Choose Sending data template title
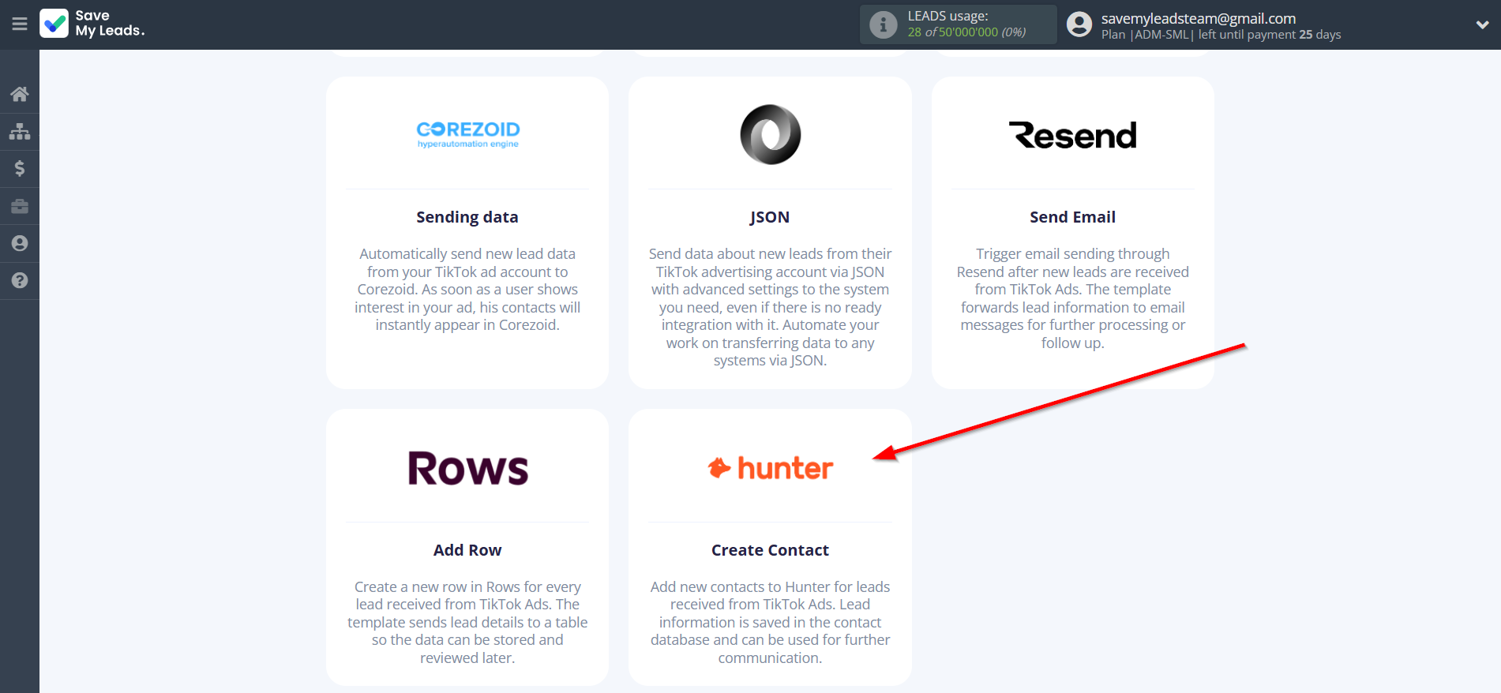 467,217
